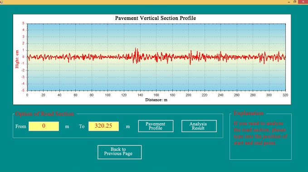The image size is (308, 172).
Task: Go Back to Previous Page
Action: tap(119, 152)
